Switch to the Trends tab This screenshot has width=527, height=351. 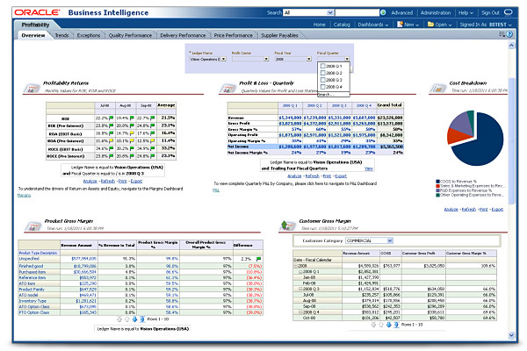(x=61, y=35)
